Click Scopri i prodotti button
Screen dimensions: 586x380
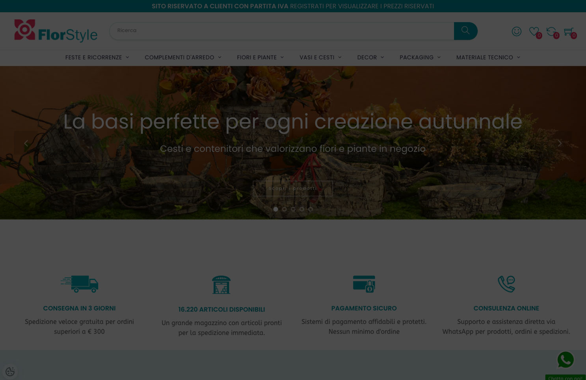(292, 188)
